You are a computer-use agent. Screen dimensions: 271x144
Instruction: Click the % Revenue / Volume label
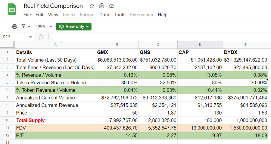tap(56, 75)
